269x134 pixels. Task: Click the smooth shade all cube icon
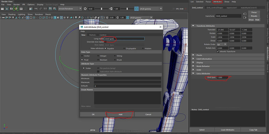[55, 17]
